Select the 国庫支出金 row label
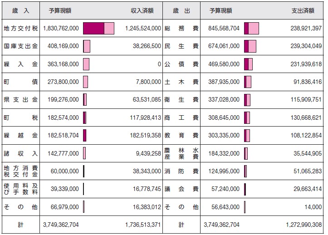 (20, 46)
